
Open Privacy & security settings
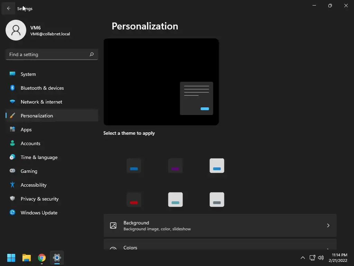coord(52,199)
